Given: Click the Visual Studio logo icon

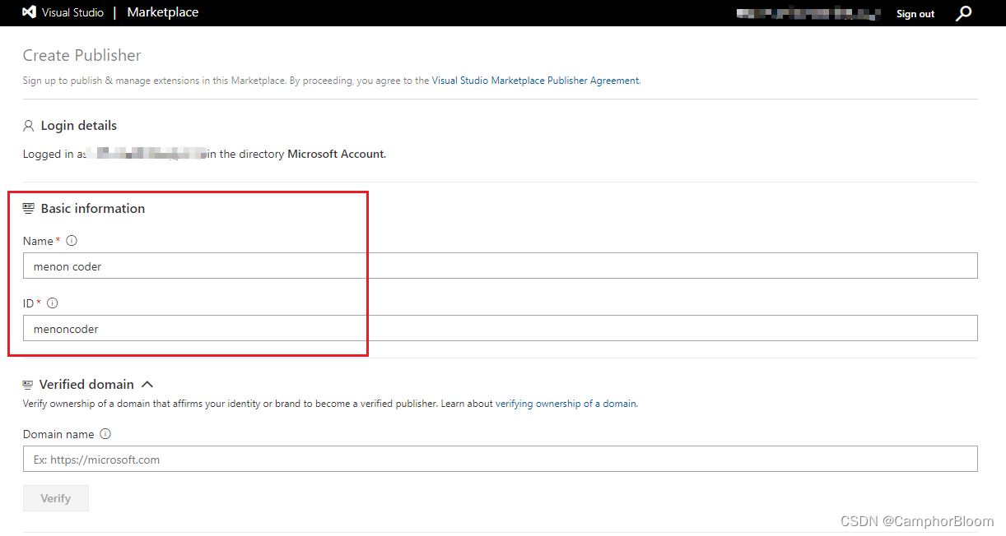Looking at the screenshot, I should [x=29, y=12].
